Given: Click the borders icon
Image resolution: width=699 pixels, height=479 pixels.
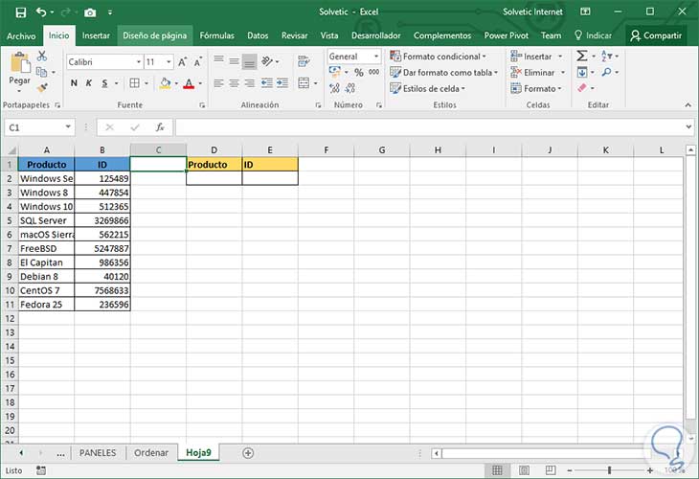Looking at the screenshot, I should (x=134, y=83).
